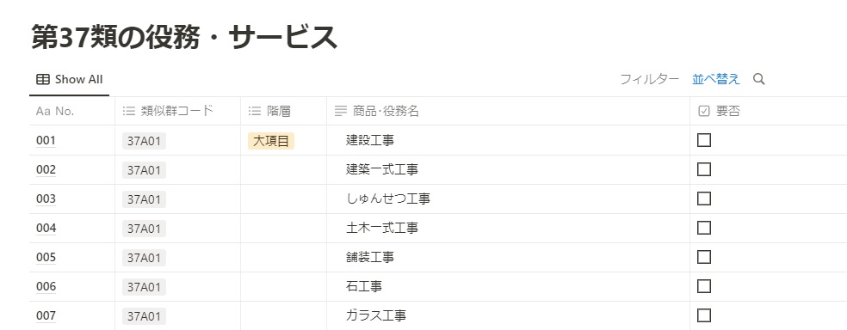
Task: Open the search magnifier icon
Action: 759,79
